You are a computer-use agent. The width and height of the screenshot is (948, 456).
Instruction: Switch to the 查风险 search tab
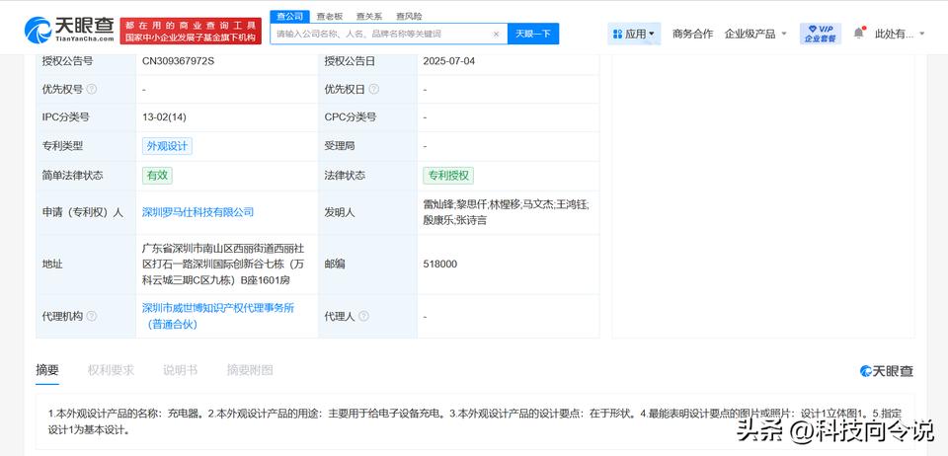click(x=409, y=17)
